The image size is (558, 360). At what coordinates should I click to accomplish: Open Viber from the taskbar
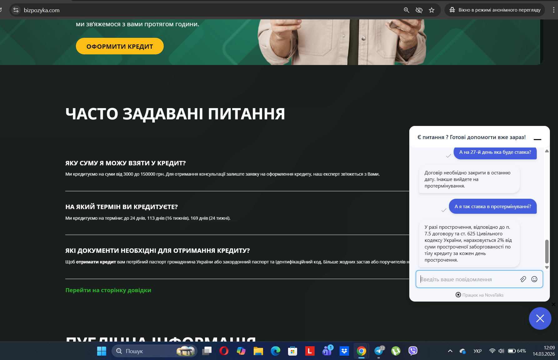click(413, 351)
